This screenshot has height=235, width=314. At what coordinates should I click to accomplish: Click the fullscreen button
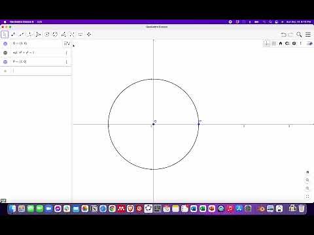[307, 196]
